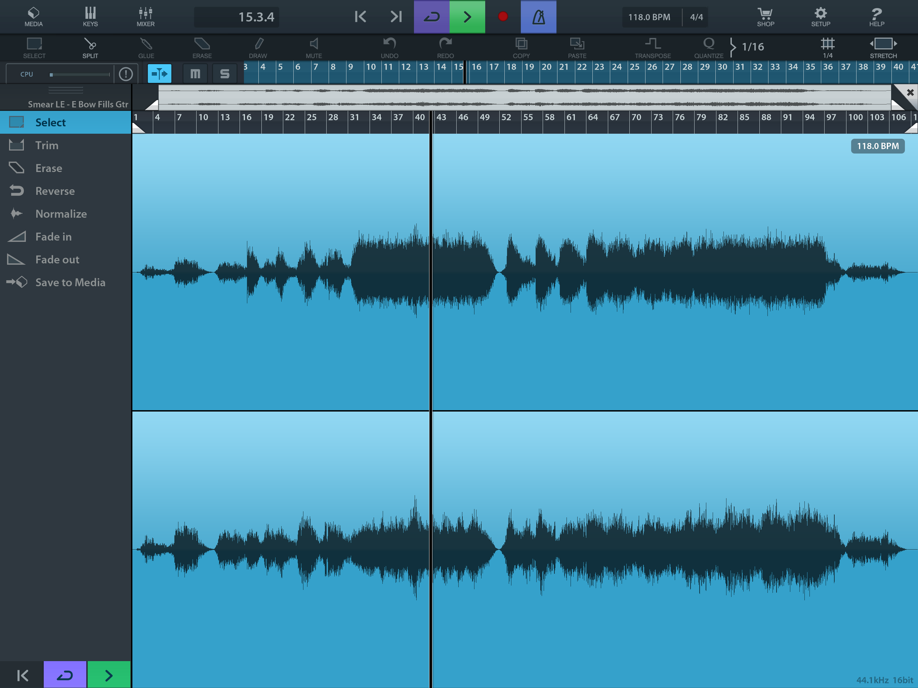Select the Draw pencil tool
918x688 pixels.
[x=258, y=47]
